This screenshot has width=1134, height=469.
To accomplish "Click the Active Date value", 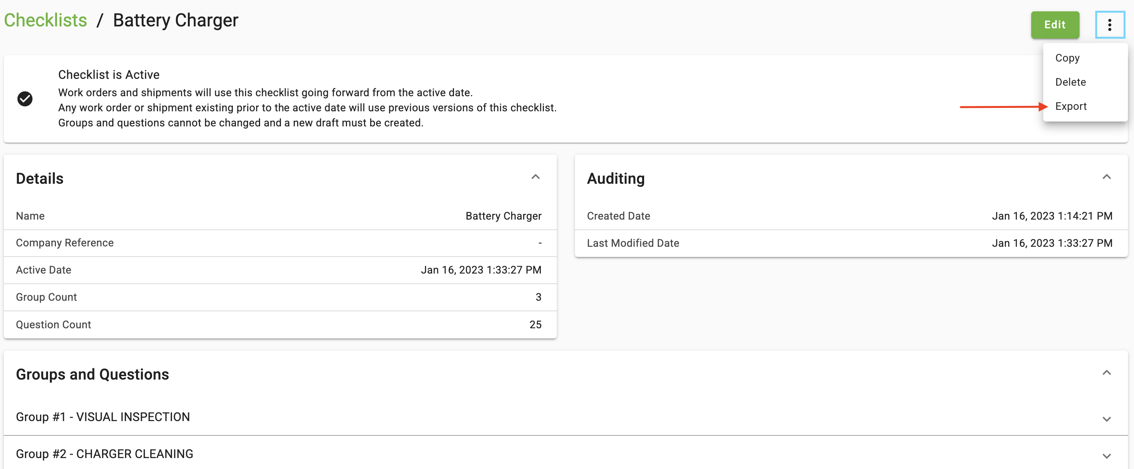I will (x=481, y=270).
